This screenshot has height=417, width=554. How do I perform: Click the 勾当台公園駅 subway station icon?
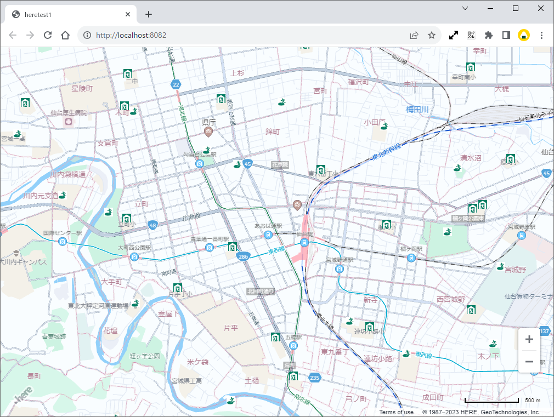click(x=200, y=163)
